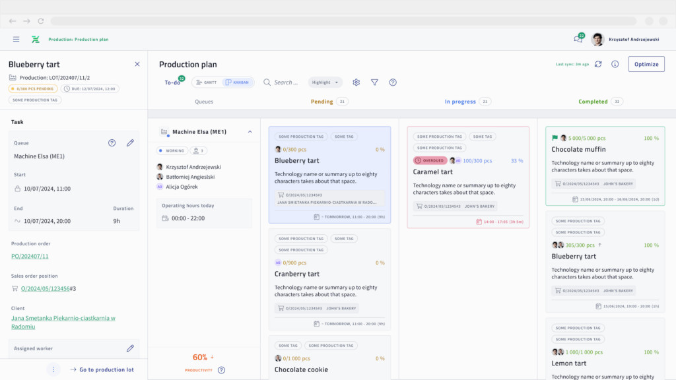Open notifications via the chat bubble icon
Viewport: 676px width, 380px height.
[x=578, y=39]
